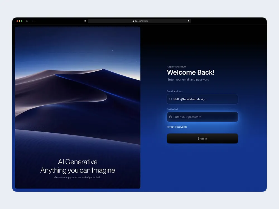Click the lock icon beside Openartistic.io

pyautogui.click(x=133, y=21)
